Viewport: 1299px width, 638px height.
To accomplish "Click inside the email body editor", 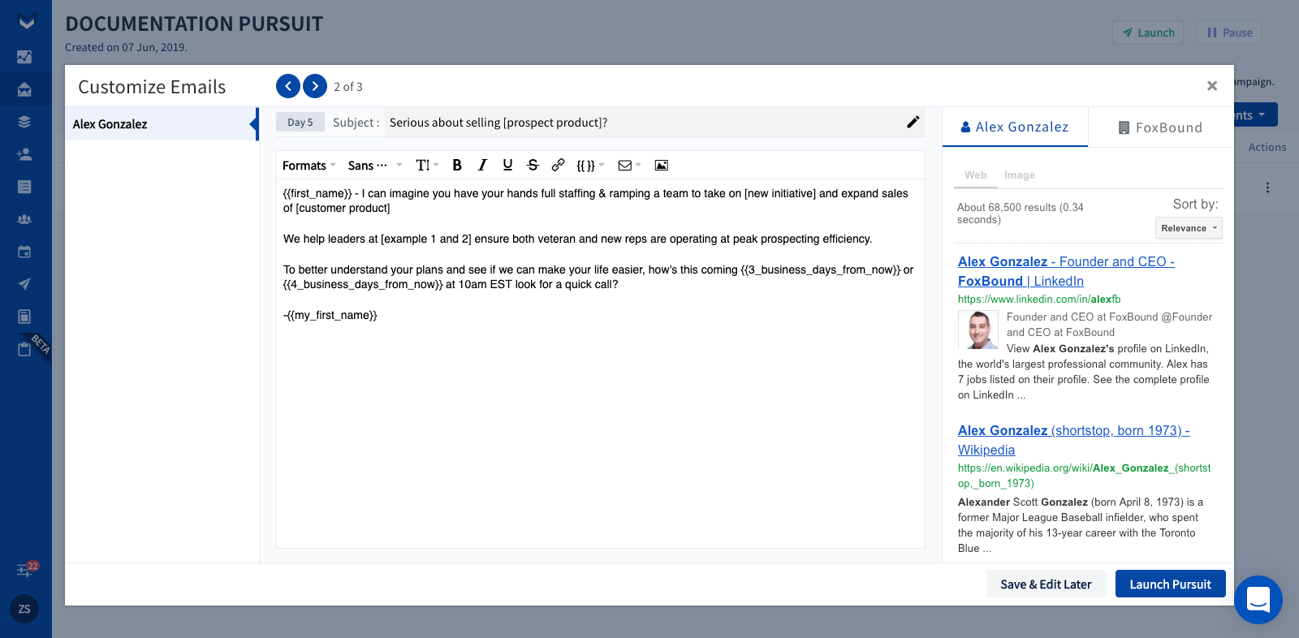I will point(600,363).
